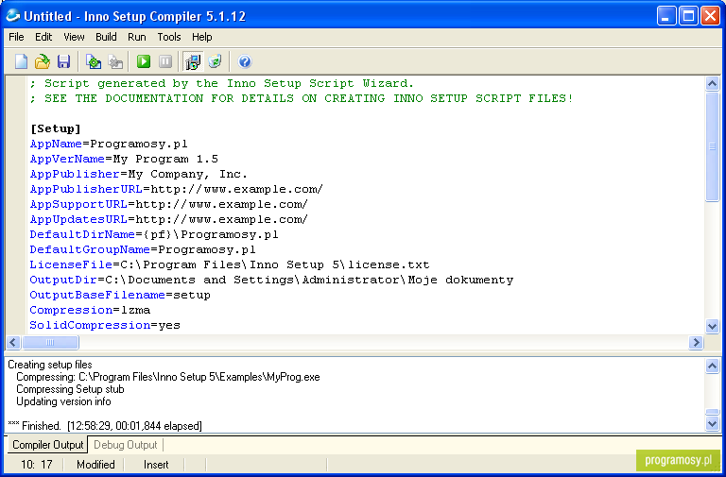Screen dimensions: 726x477
Task: Click output pane scrollbar down arrow
Action: pos(712,423)
